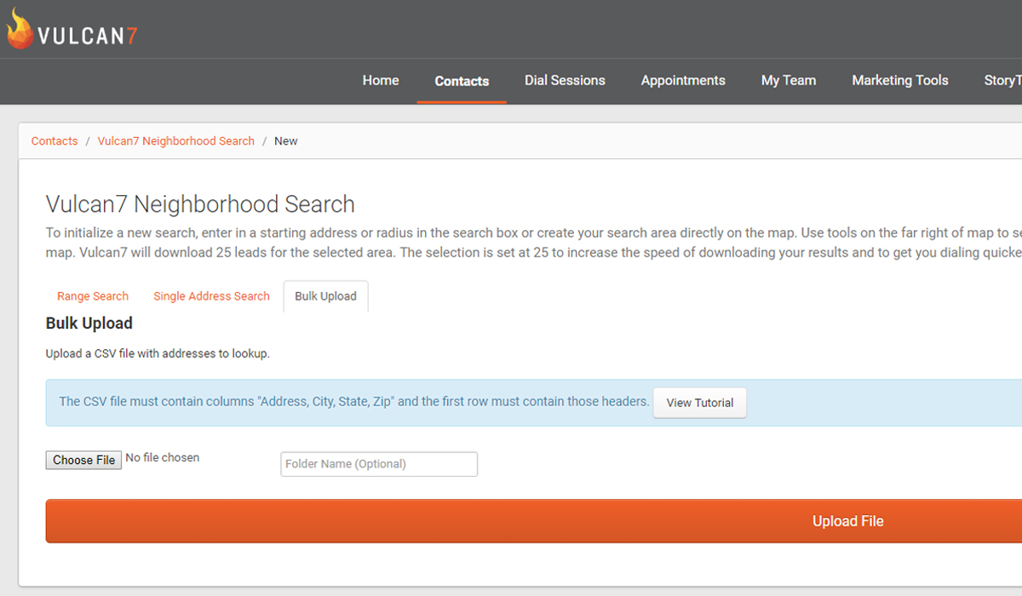Viewport: 1022px width, 596px height.
Task: Click the orange Upload File button
Action: [x=533, y=521]
